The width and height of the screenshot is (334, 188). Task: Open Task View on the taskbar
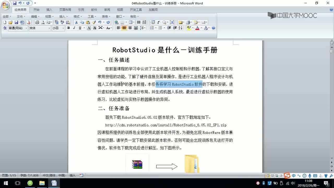18,183
